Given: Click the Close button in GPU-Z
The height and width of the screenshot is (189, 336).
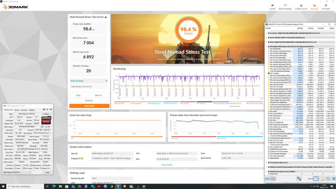Looking at the screenshot, I should (x=47, y=173).
